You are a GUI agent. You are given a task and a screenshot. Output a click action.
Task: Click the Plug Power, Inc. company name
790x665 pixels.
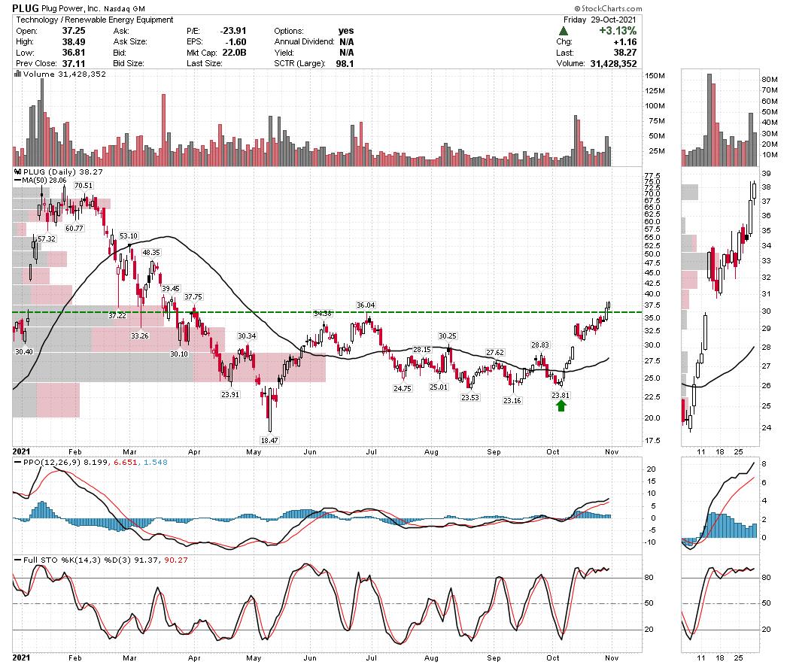[71, 9]
